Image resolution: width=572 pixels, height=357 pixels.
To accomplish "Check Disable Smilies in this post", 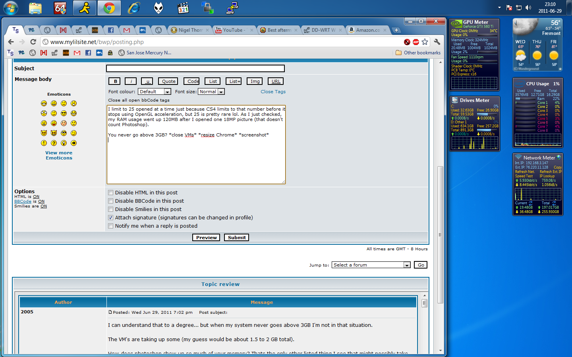I will tap(111, 209).
